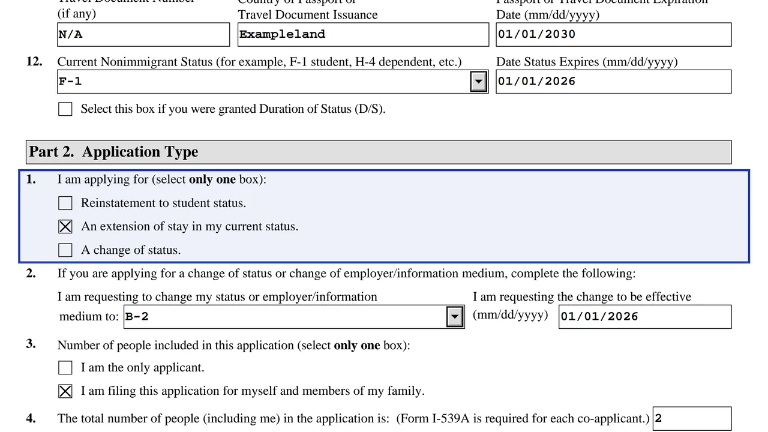The width and height of the screenshot is (768, 432).
Task: Click 'If you are applying for a change' text
Action: point(346,274)
